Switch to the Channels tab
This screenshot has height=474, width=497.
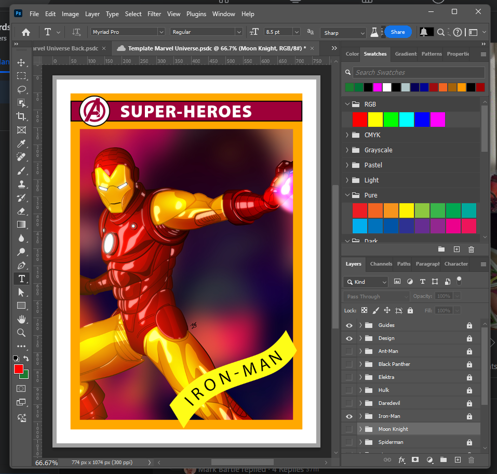[x=381, y=264]
